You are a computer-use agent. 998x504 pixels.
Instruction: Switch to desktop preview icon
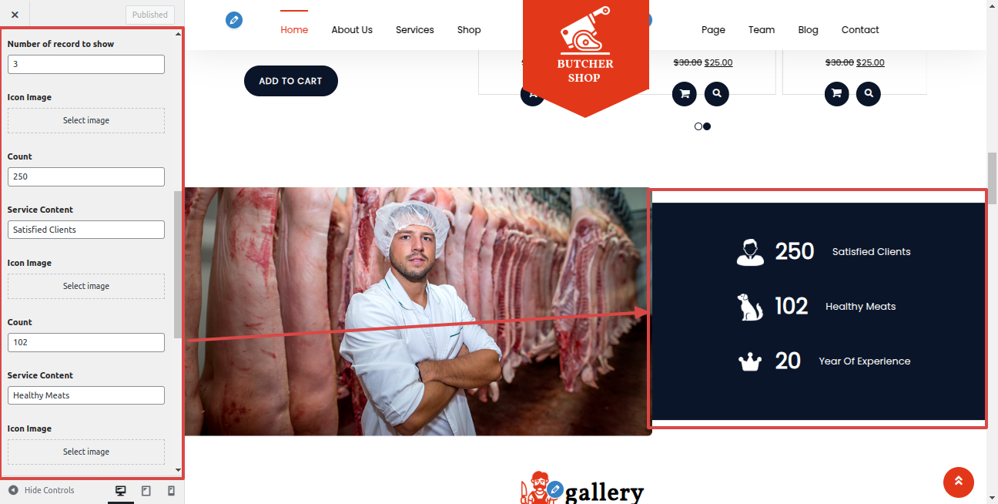pyautogui.click(x=121, y=491)
